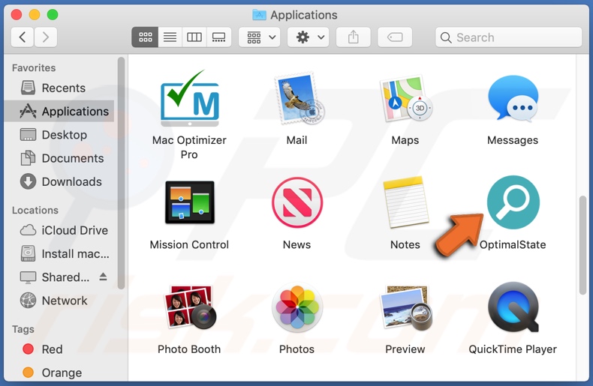The height and width of the screenshot is (386, 593).
Task: Zoom the window with the green button
Action: tap(53, 15)
